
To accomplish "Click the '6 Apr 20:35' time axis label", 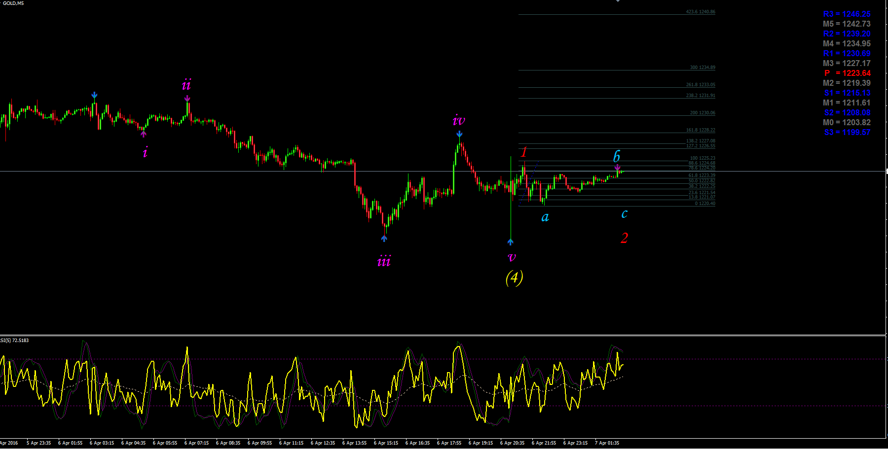I will tap(513, 443).
